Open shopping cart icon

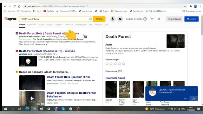(152, 19)
